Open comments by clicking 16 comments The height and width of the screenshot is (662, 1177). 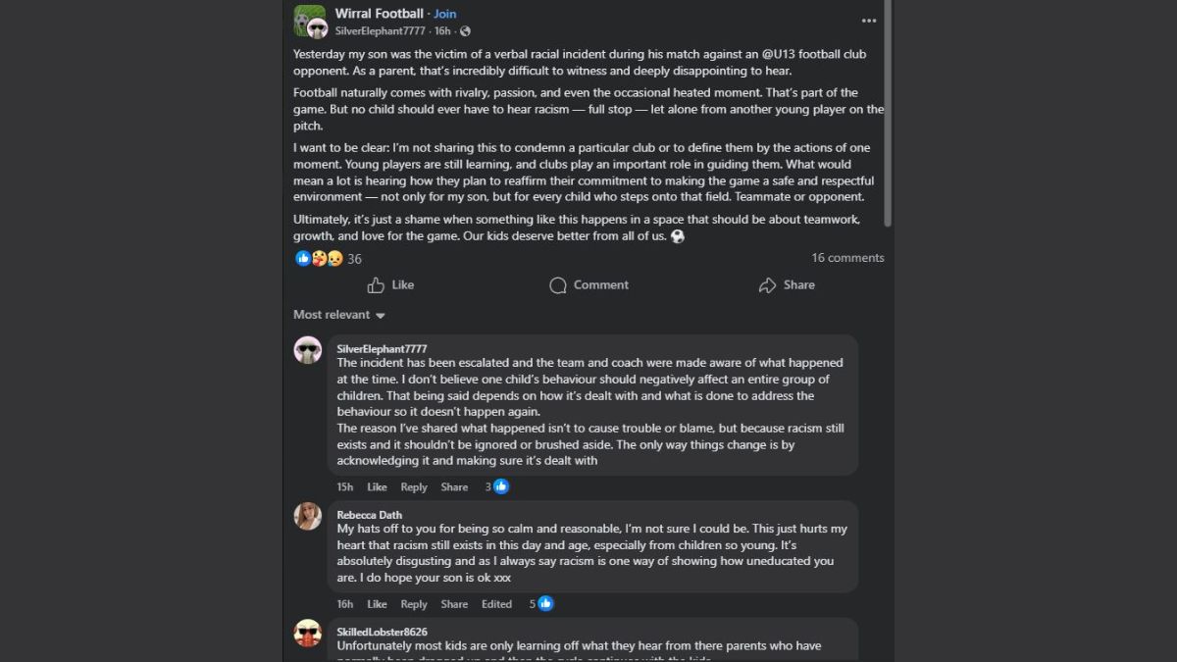pyautogui.click(x=846, y=257)
